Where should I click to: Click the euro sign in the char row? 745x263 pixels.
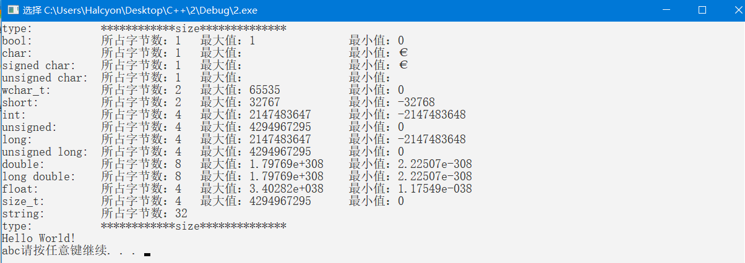[403, 53]
